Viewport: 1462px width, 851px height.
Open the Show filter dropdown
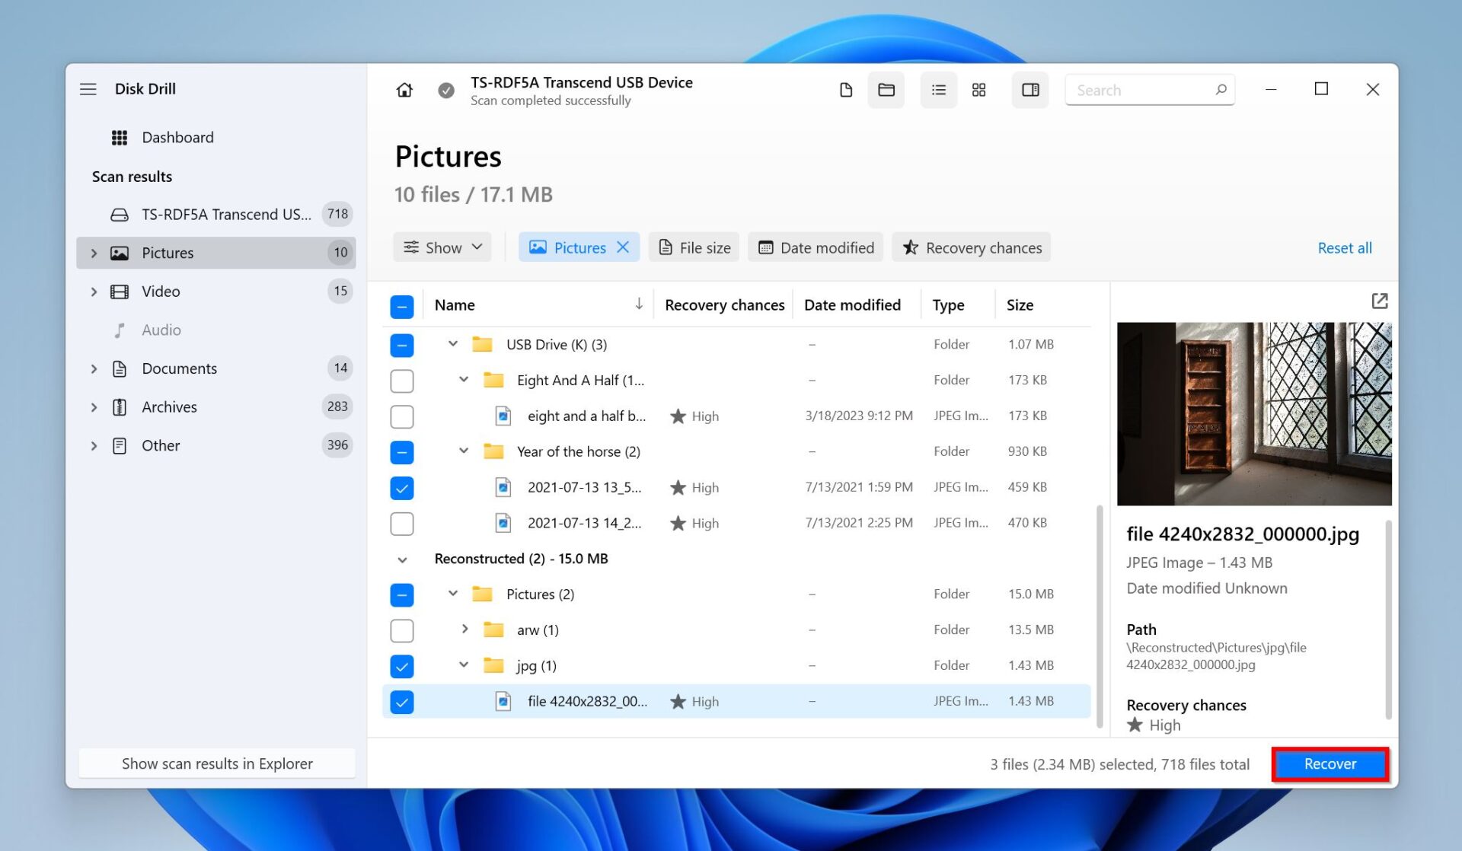(x=442, y=246)
